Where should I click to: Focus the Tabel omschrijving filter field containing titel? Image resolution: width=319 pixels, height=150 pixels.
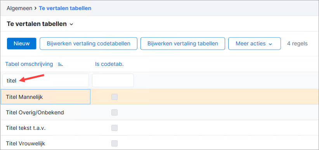[45, 81]
